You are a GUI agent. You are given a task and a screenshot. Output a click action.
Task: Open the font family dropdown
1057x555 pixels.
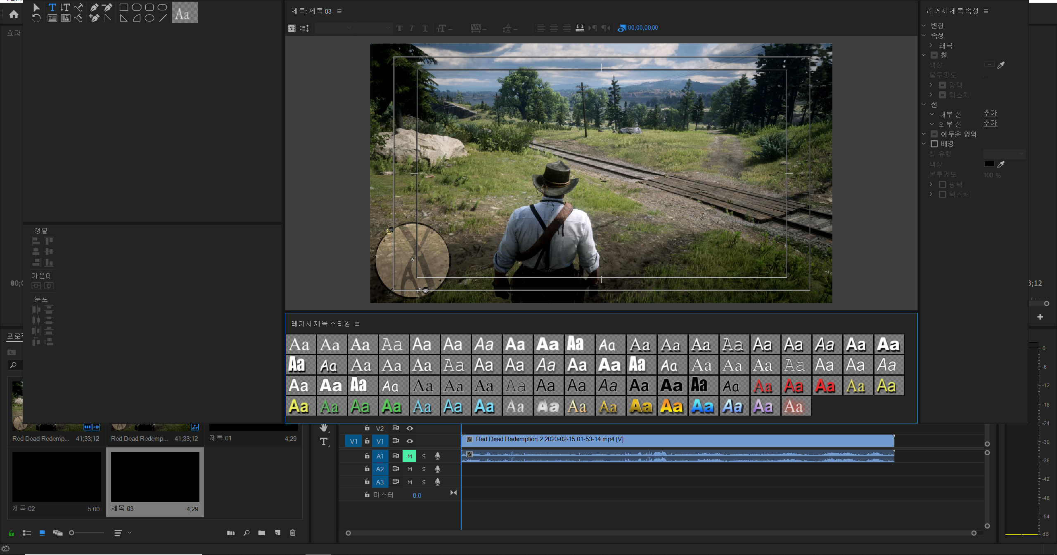[x=349, y=28]
